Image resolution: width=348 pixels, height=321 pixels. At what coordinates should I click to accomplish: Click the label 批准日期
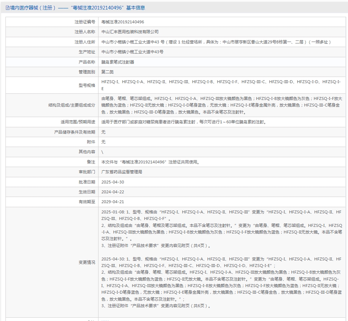click(87, 182)
